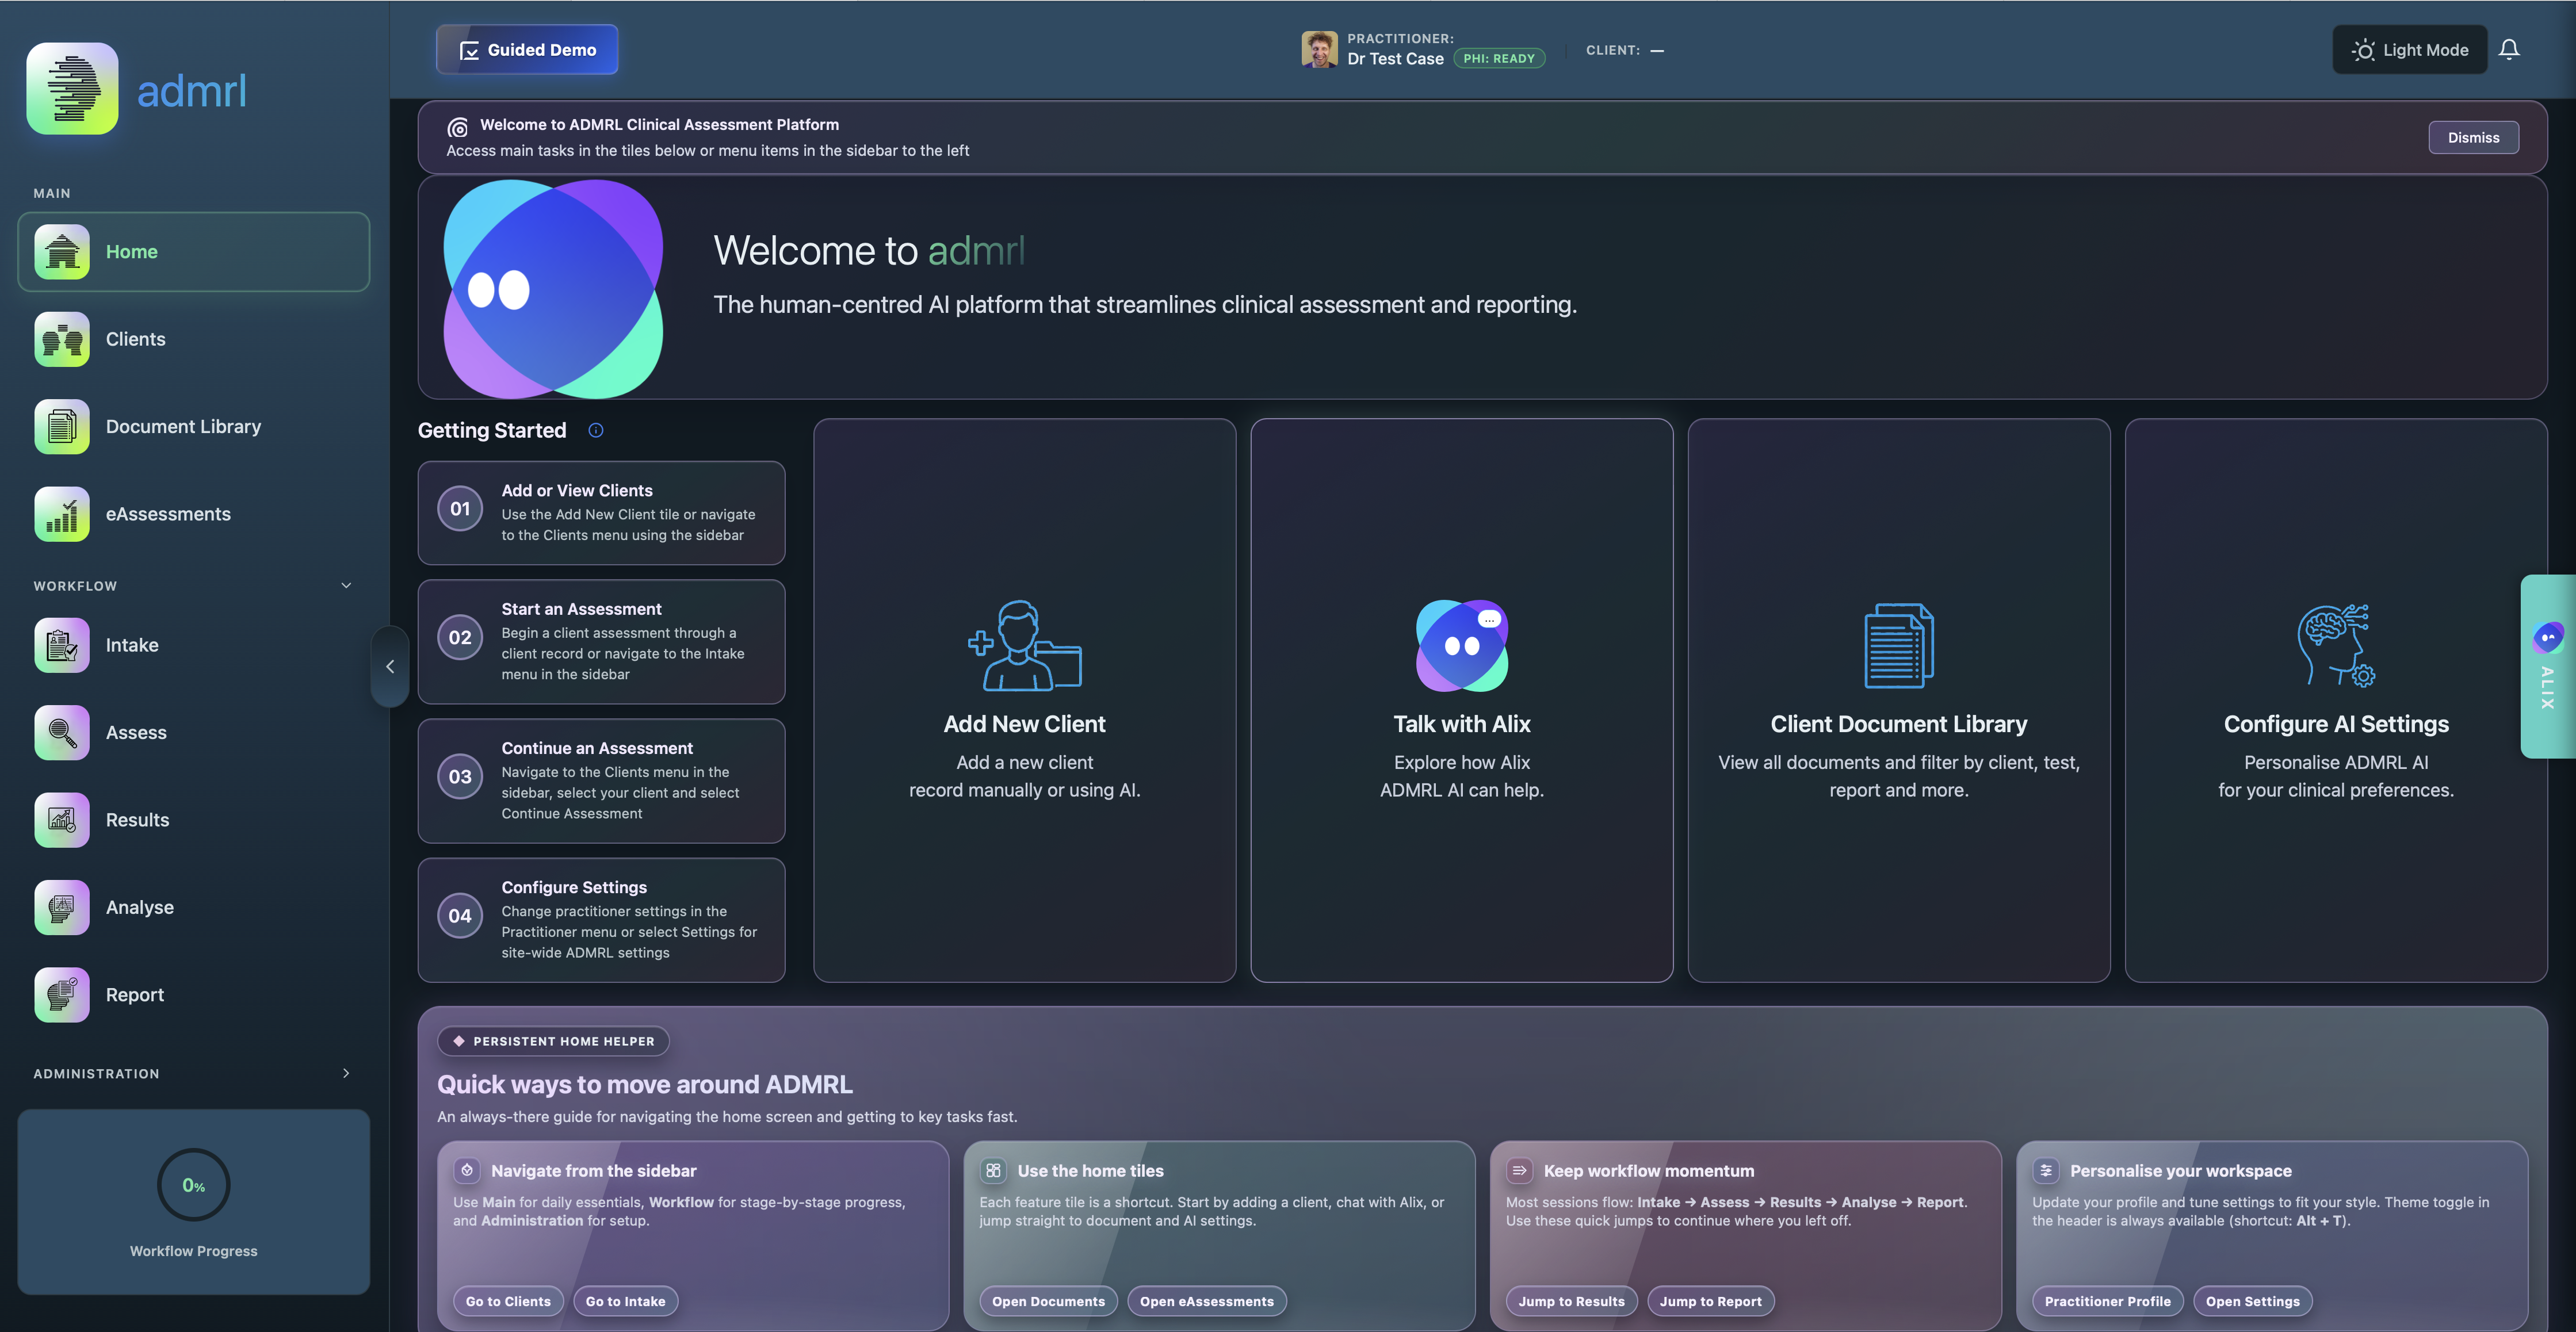The height and width of the screenshot is (1332, 2576).
Task: Open Clients using its sidebar icon
Action: coord(61,339)
